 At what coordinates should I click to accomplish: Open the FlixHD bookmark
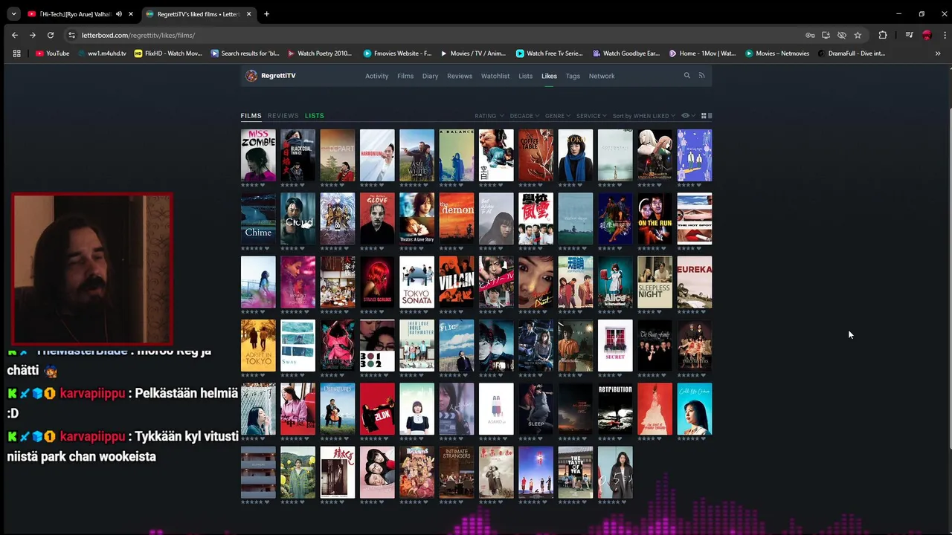click(168, 53)
